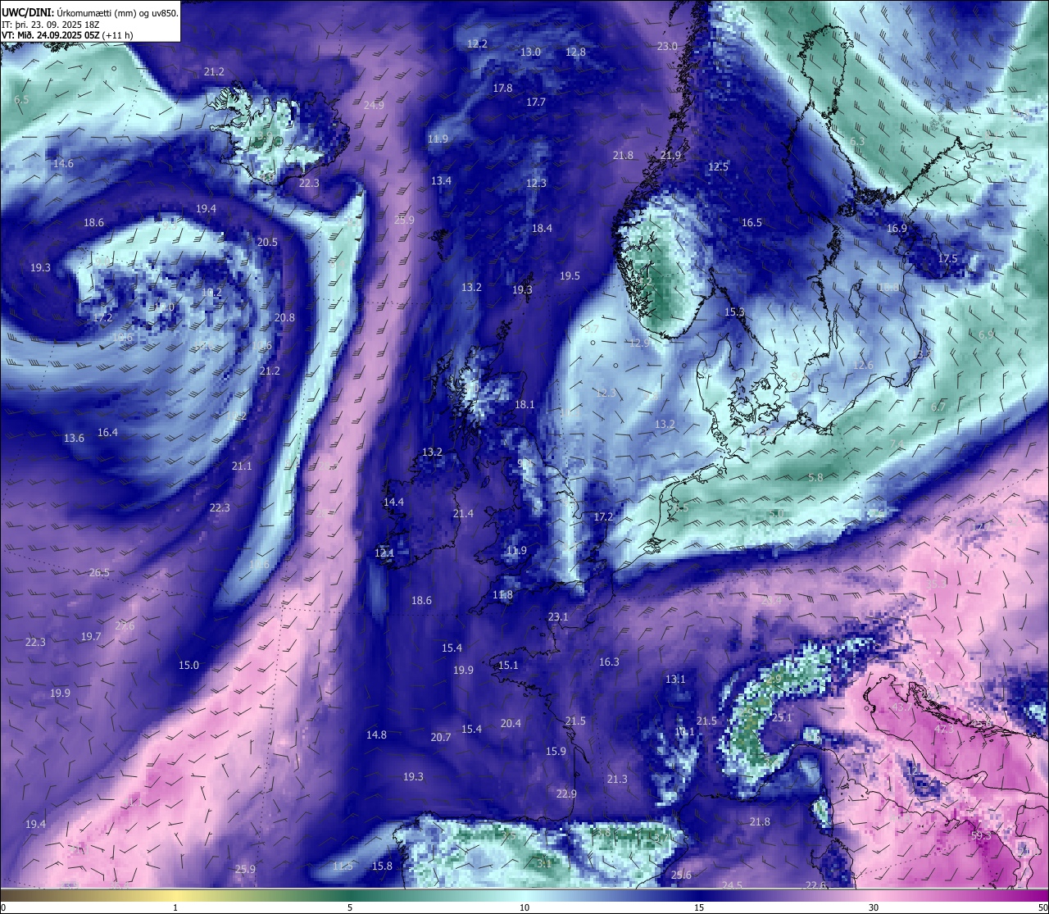This screenshot has width=1049, height=914.
Task: Click the 15.8 value near Spain
Action: click(x=382, y=866)
